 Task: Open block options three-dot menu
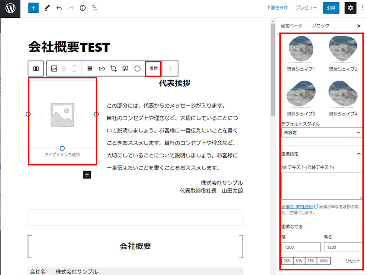point(170,69)
